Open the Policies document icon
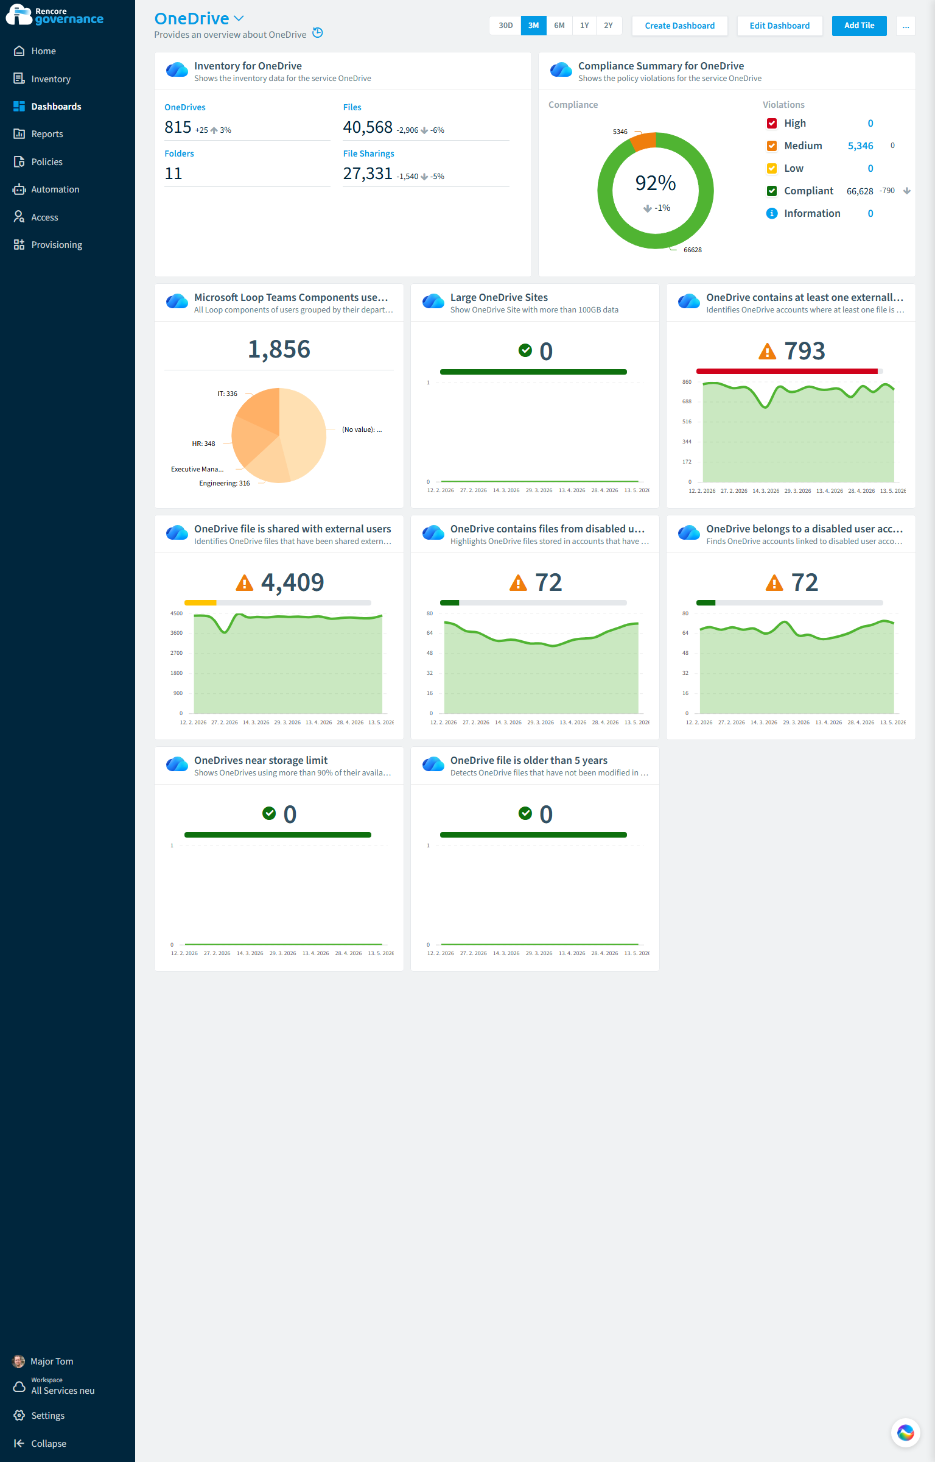 point(19,161)
